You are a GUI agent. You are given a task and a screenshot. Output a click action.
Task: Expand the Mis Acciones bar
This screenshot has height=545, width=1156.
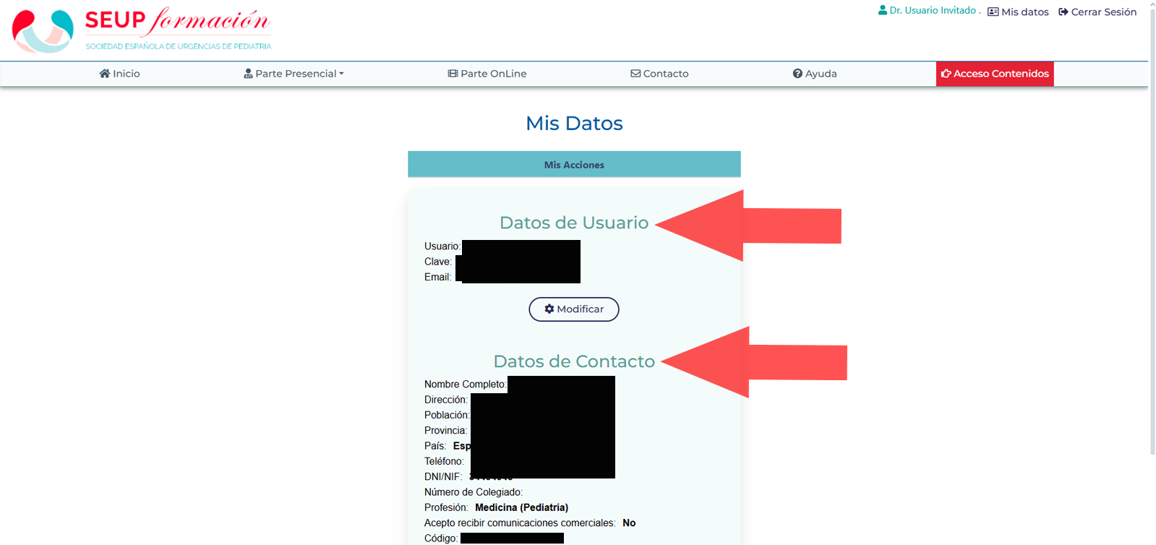point(574,165)
